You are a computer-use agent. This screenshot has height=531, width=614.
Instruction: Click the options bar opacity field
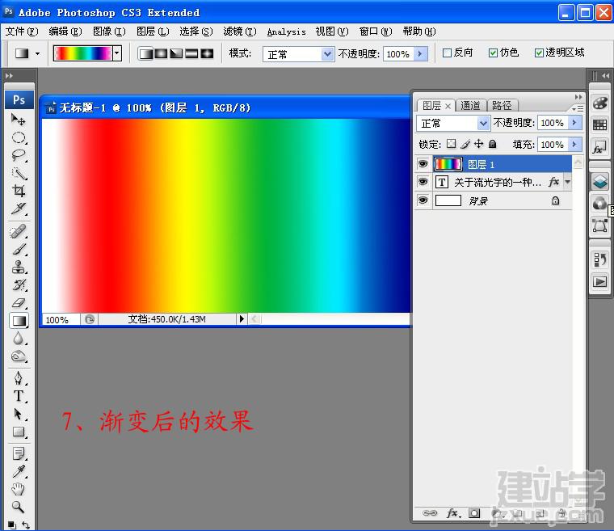point(398,54)
